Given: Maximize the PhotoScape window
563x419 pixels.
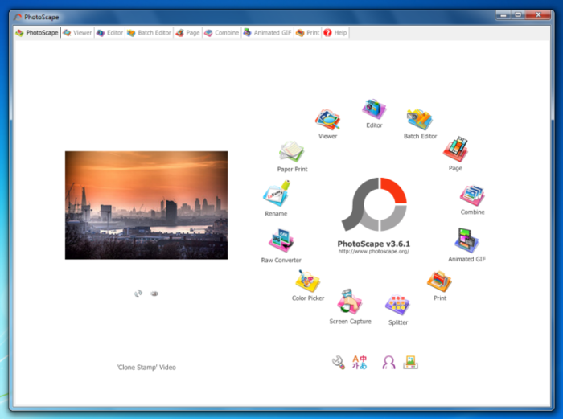Looking at the screenshot, I should pos(518,15).
